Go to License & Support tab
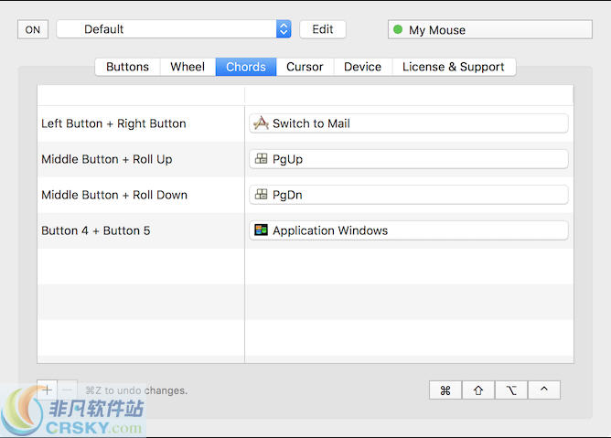The height and width of the screenshot is (438, 611). point(454,67)
